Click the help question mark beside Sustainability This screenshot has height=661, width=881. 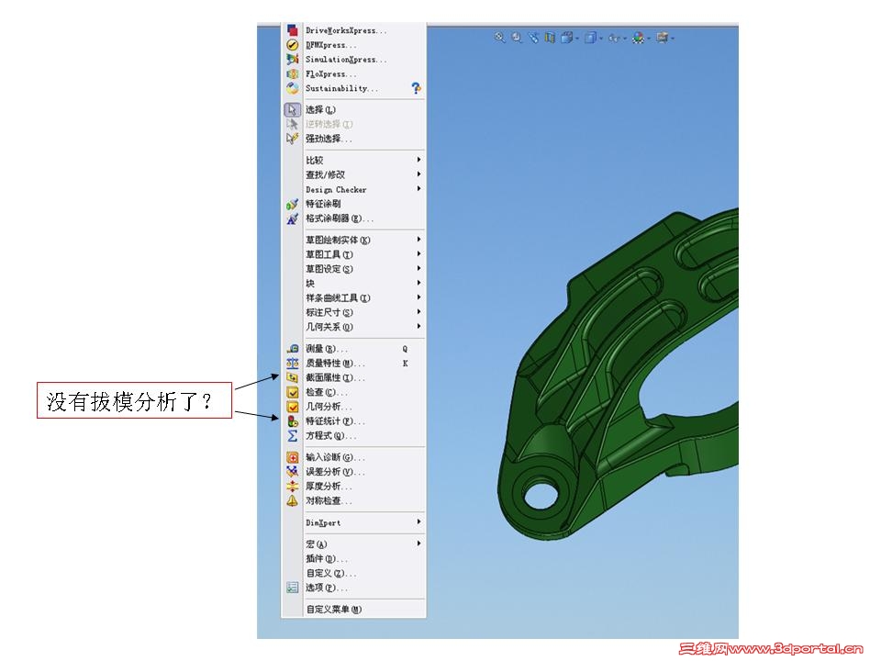click(416, 88)
